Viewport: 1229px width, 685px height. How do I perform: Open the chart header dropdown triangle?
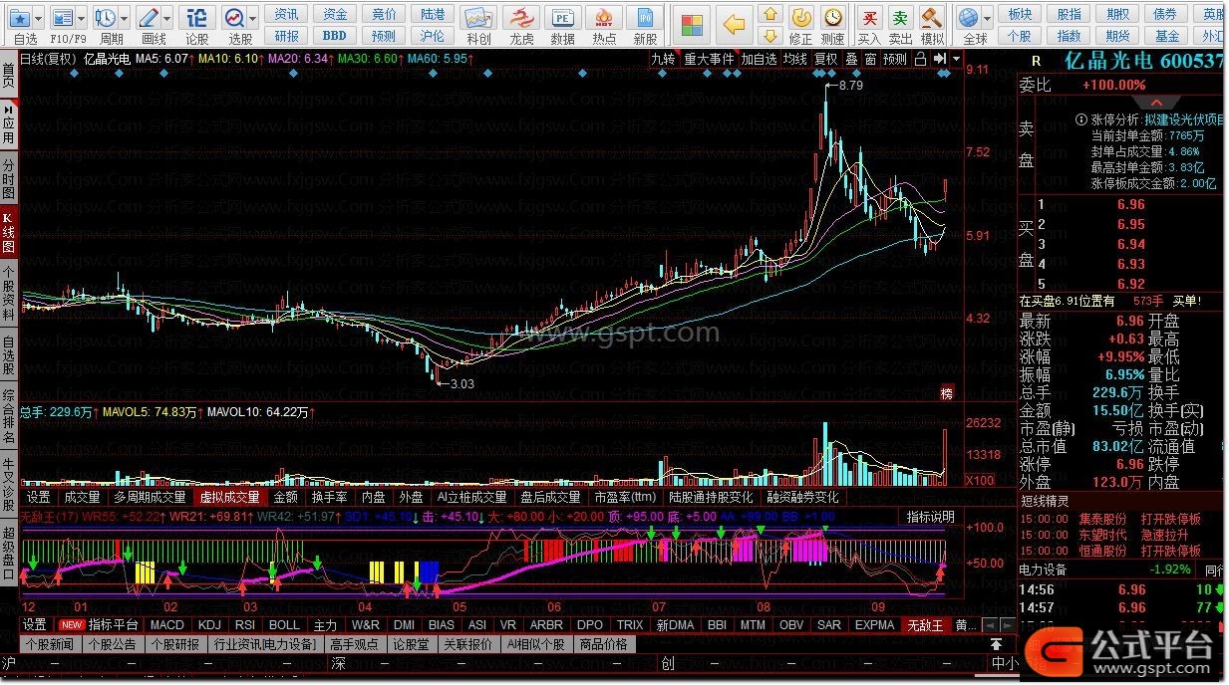point(956,59)
